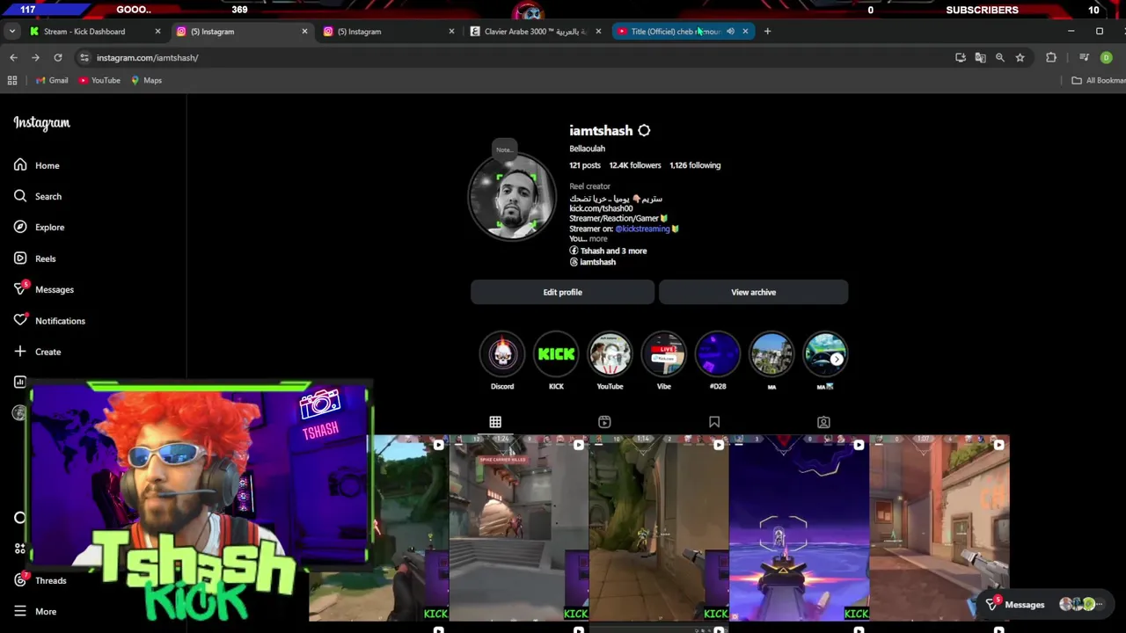Click Edit profile button
Image resolution: width=1126 pixels, height=633 pixels.
click(x=562, y=292)
